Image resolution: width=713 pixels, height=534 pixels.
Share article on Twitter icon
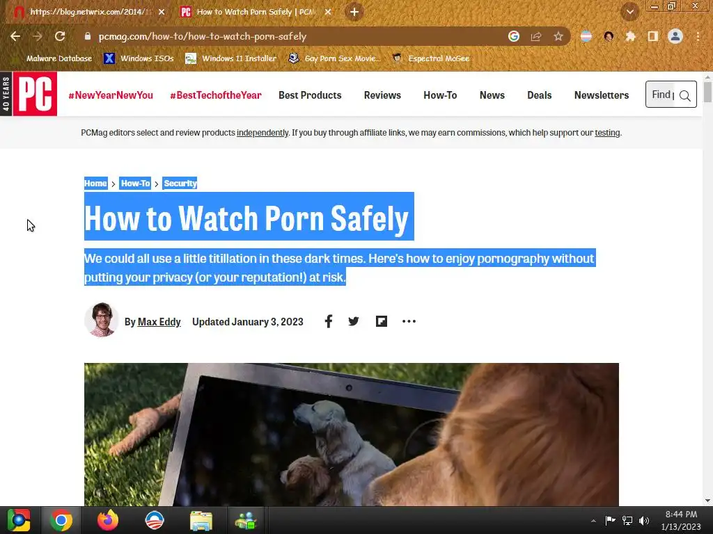[353, 321]
